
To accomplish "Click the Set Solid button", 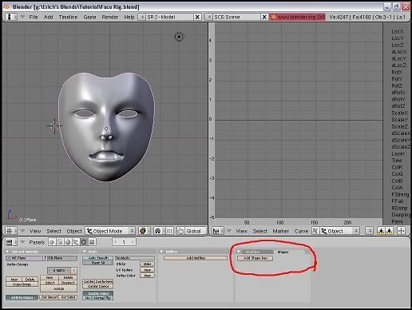I will tap(68, 297).
